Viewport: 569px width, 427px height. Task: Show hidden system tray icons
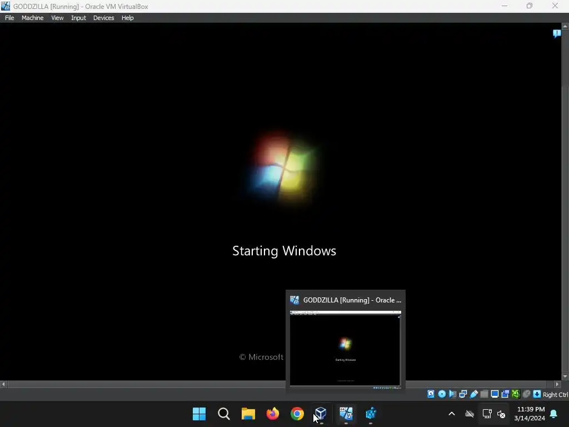click(452, 414)
